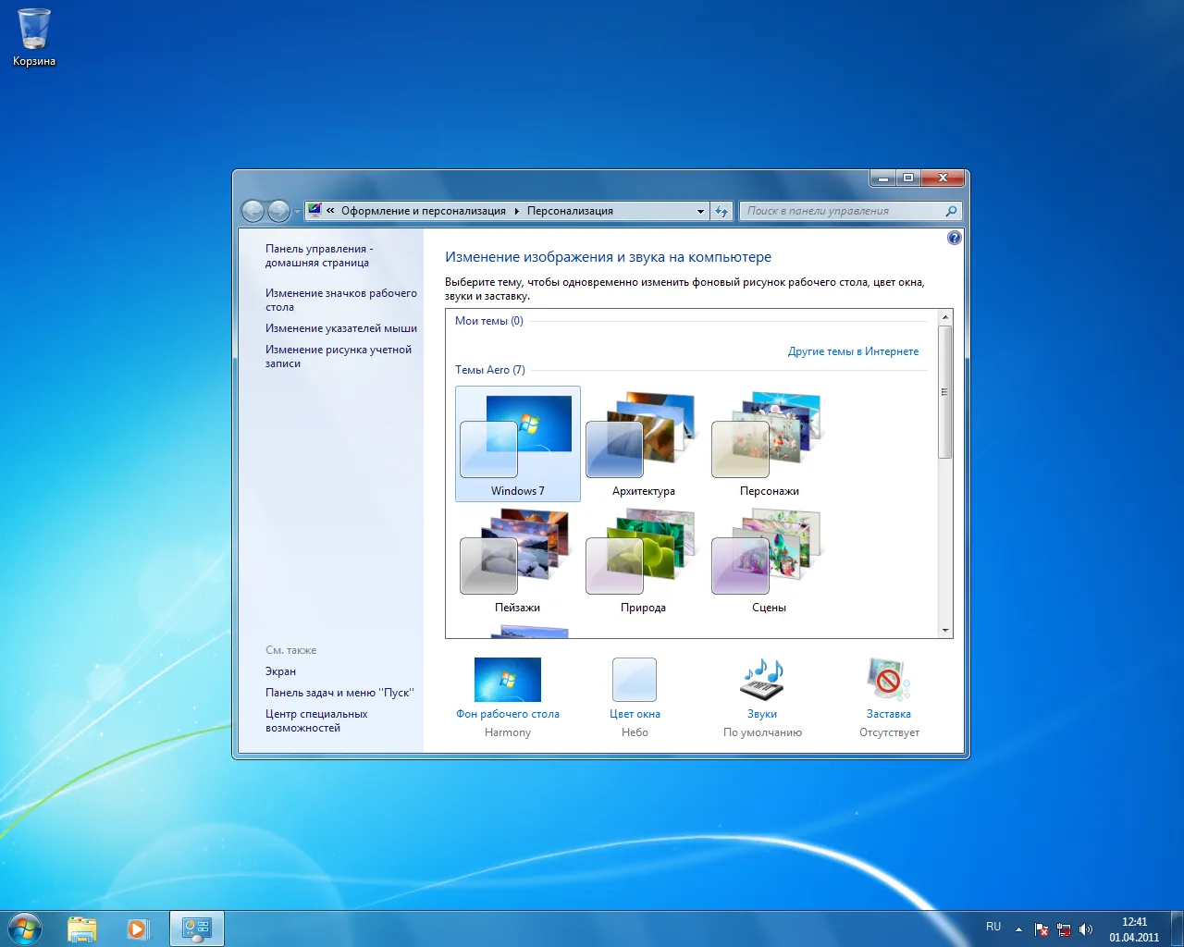1184x947 pixels.
Task: Click scroll down arrow of themes list
Action: [x=944, y=631]
